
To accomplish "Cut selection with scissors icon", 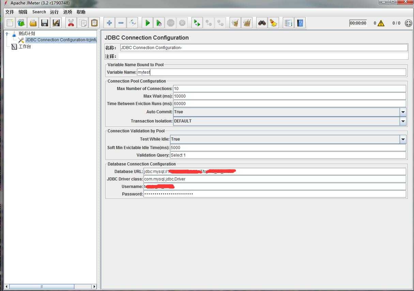I will [x=71, y=23].
